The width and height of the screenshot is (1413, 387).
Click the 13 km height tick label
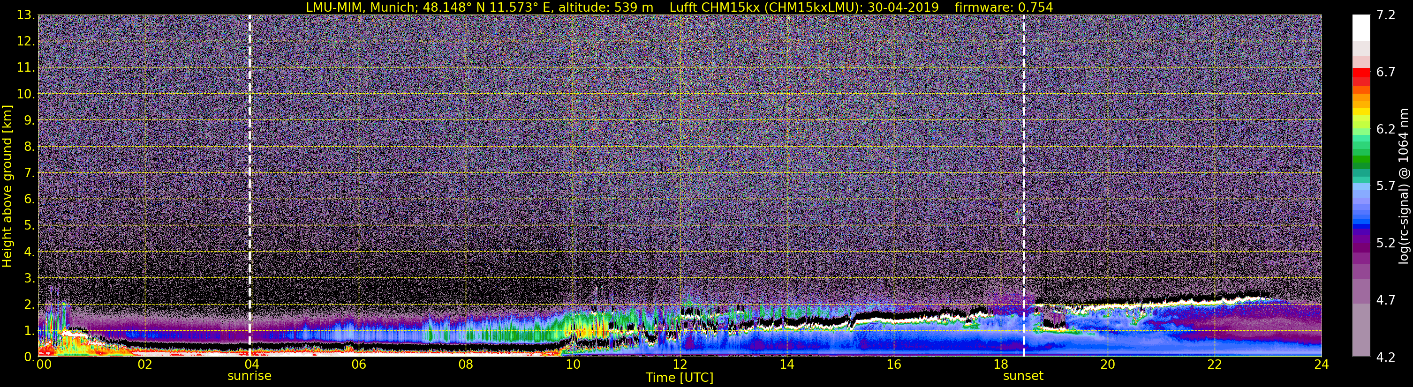point(26,15)
